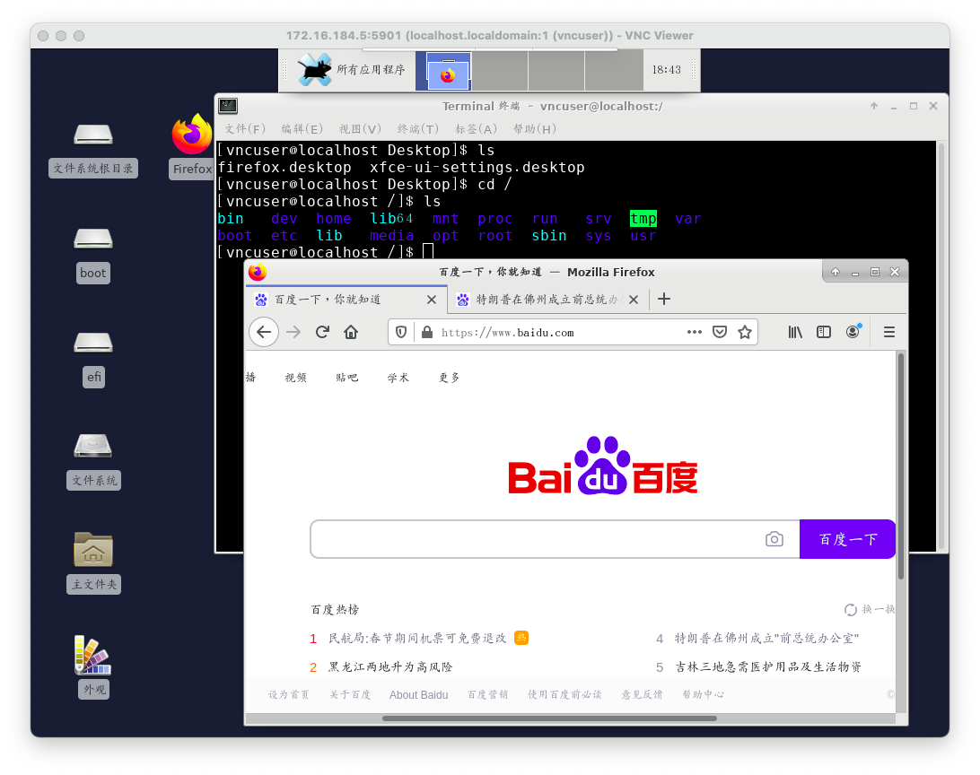Click Firefox vertical scrollbar
Image resolution: width=980 pixels, height=775 pixels.
click(901, 466)
